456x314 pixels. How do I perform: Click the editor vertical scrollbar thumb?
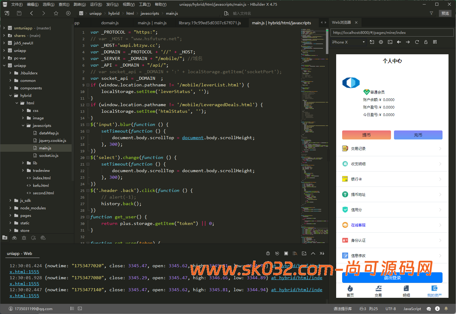[x=327, y=42]
